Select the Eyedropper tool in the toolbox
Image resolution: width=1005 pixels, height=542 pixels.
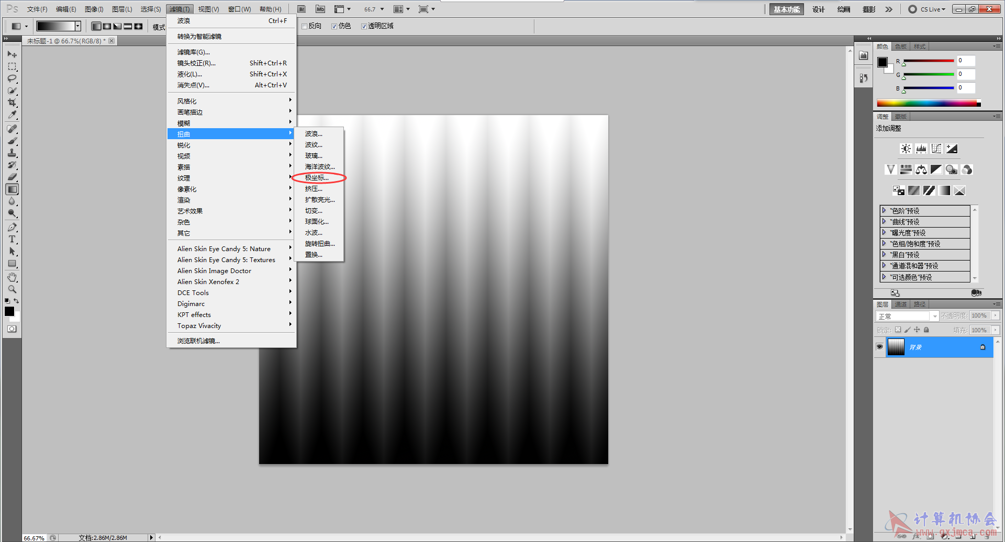coord(12,115)
